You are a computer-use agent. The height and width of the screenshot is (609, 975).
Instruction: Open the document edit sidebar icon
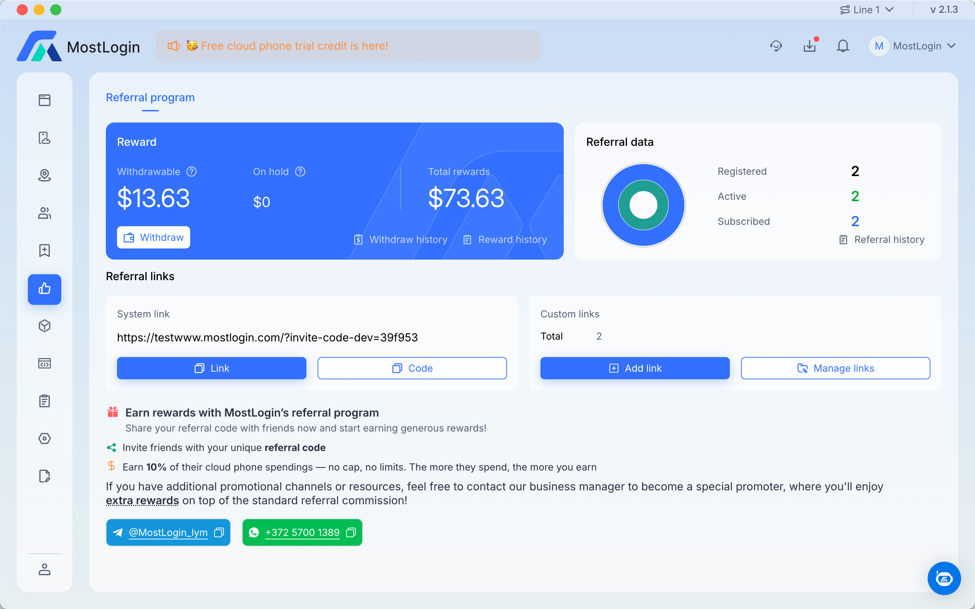44,476
